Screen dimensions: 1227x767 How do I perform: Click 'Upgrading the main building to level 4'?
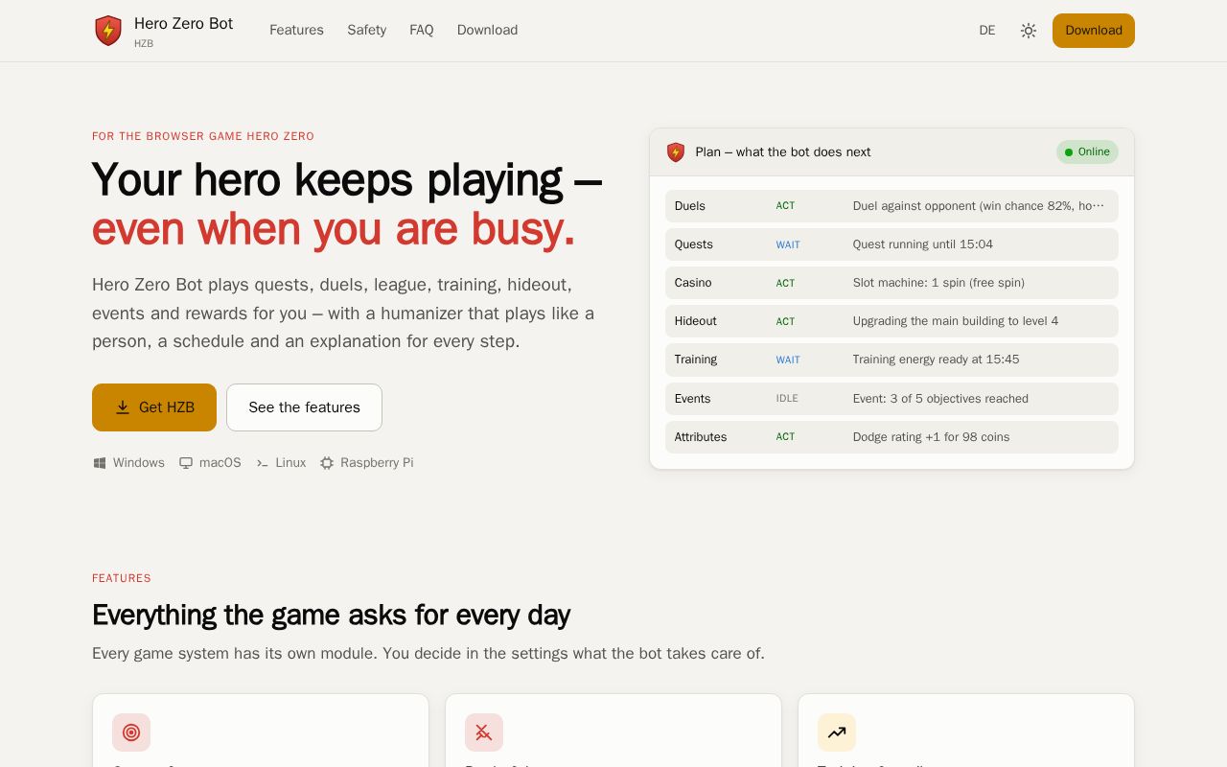click(x=956, y=321)
